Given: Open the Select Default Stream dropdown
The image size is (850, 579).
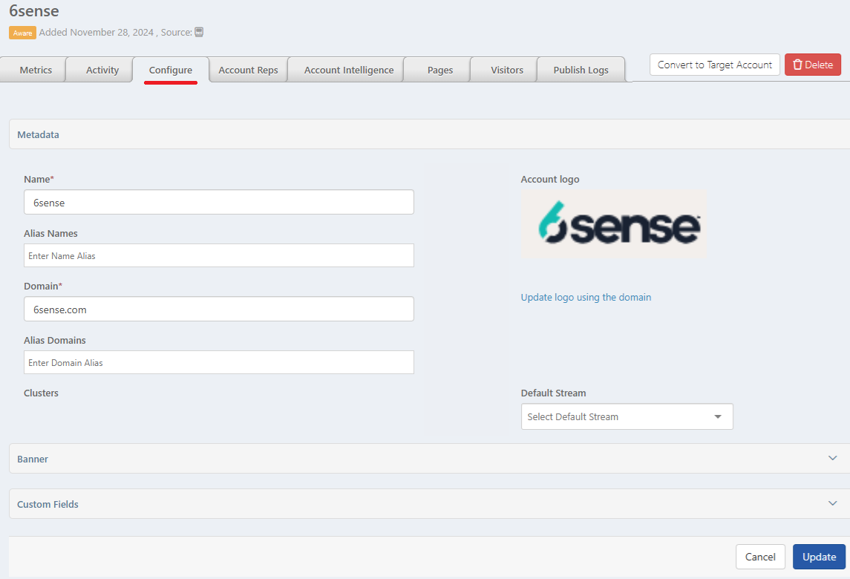Looking at the screenshot, I should [627, 416].
